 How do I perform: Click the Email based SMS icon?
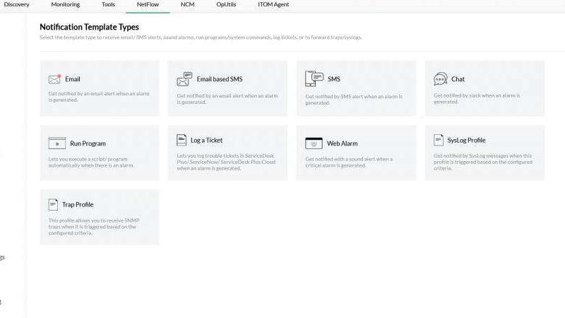[184, 79]
